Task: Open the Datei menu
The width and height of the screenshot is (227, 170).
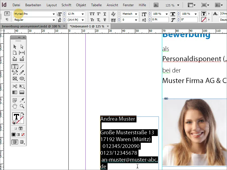Action: 16,5
